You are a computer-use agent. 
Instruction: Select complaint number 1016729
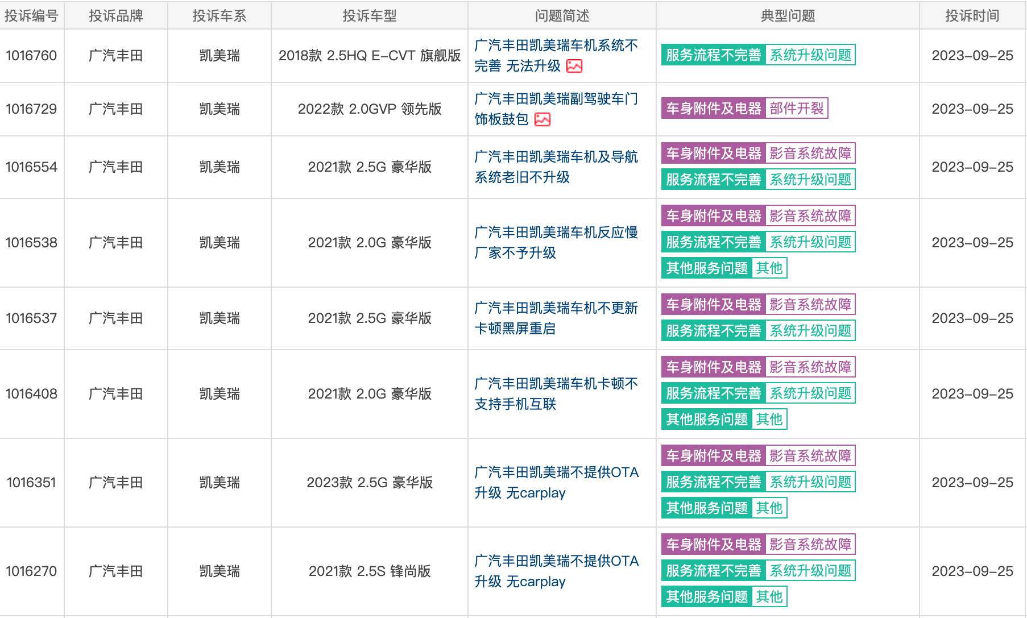(32, 109)
